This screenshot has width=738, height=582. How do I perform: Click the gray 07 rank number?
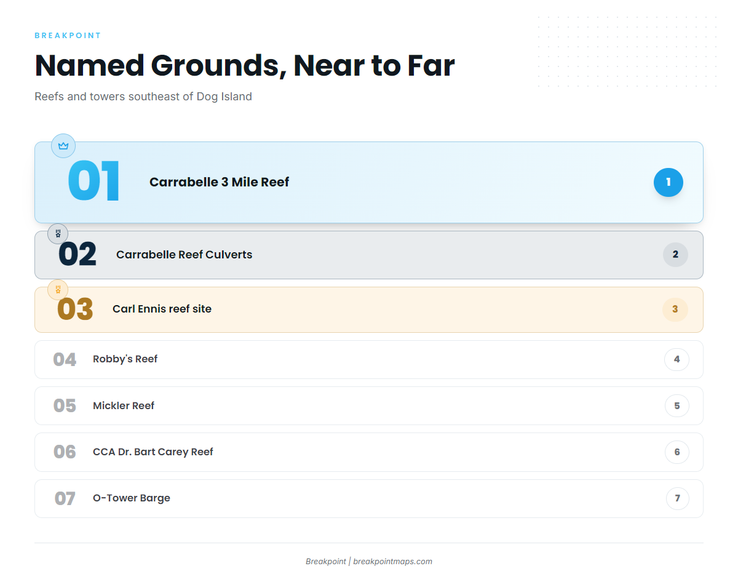pos(65,498)
